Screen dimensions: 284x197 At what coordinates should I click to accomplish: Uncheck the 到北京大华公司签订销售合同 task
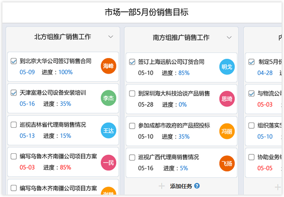14,61
